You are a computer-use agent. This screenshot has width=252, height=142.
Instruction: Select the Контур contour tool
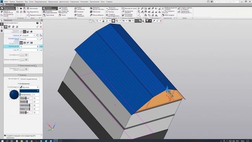point(110,12)
